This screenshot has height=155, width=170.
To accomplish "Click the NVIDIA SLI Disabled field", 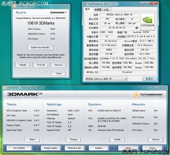I will tap(128, 72).
